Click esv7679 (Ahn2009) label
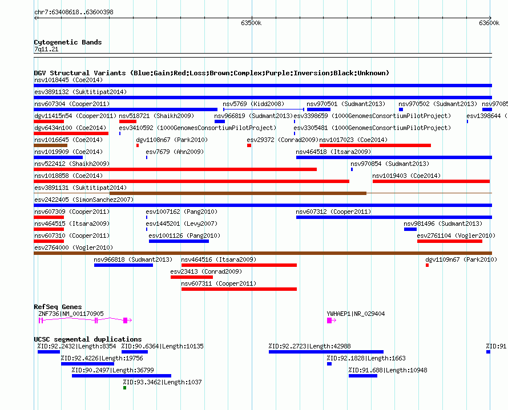Screen dimensions: 508x410 click(175, 152)
